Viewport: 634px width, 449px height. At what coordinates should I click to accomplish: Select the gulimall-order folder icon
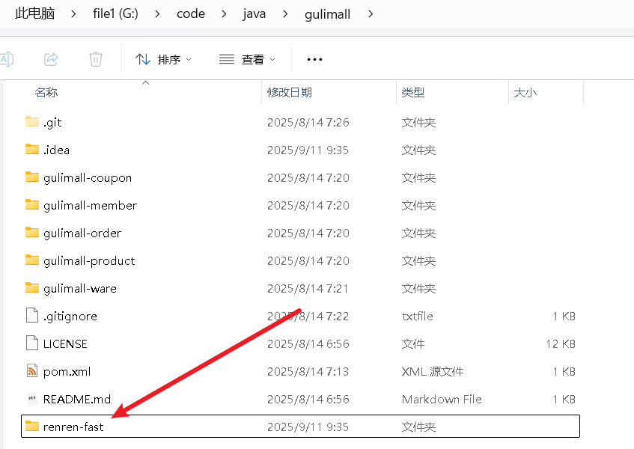tap(32, 233)
